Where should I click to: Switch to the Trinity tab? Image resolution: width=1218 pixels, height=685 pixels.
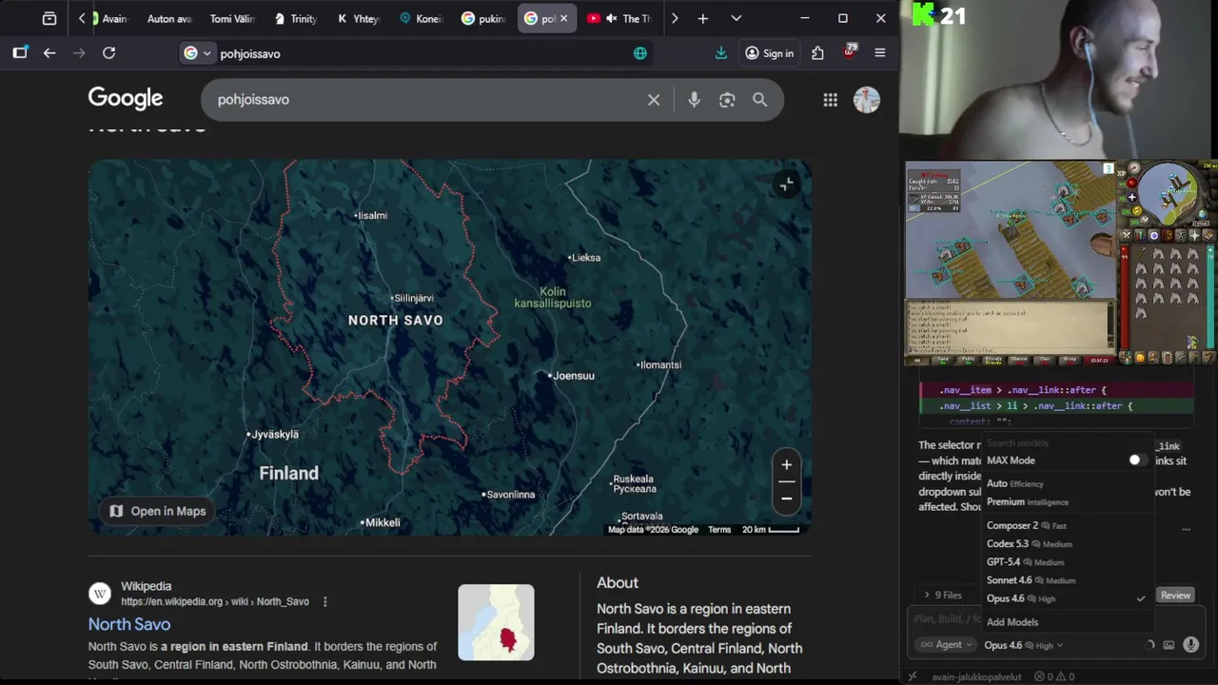[295, 18]
